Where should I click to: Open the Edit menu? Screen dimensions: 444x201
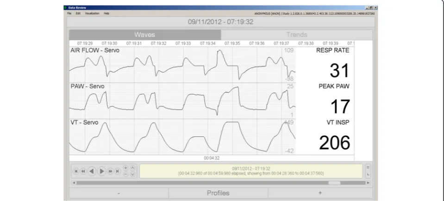pyautogui.click(x=78, y=13)
